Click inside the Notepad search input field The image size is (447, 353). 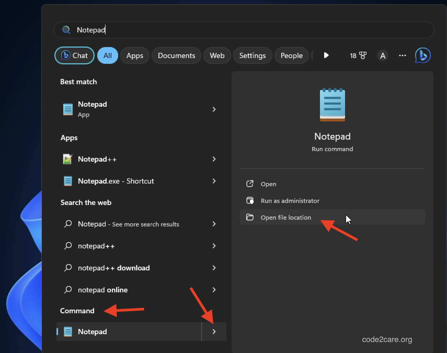click(x=183, y=30)
